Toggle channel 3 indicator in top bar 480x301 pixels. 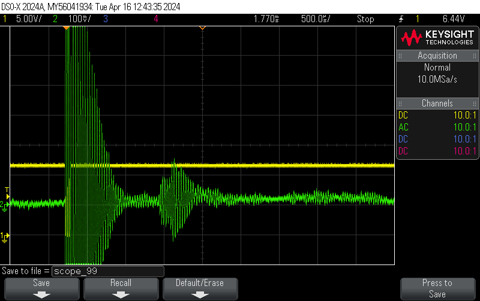click(105, 19)
